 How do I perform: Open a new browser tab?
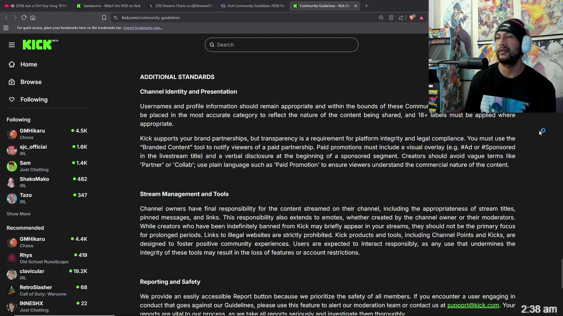(x=366, y=6)
